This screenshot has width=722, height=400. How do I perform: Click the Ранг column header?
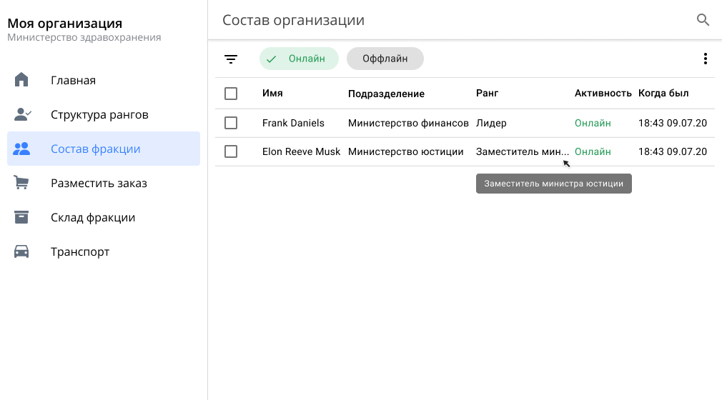pyautogui.click(x=487, y=94)
